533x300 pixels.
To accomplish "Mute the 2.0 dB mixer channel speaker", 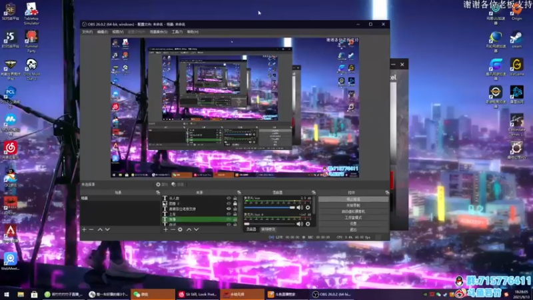I will [299, 207].
